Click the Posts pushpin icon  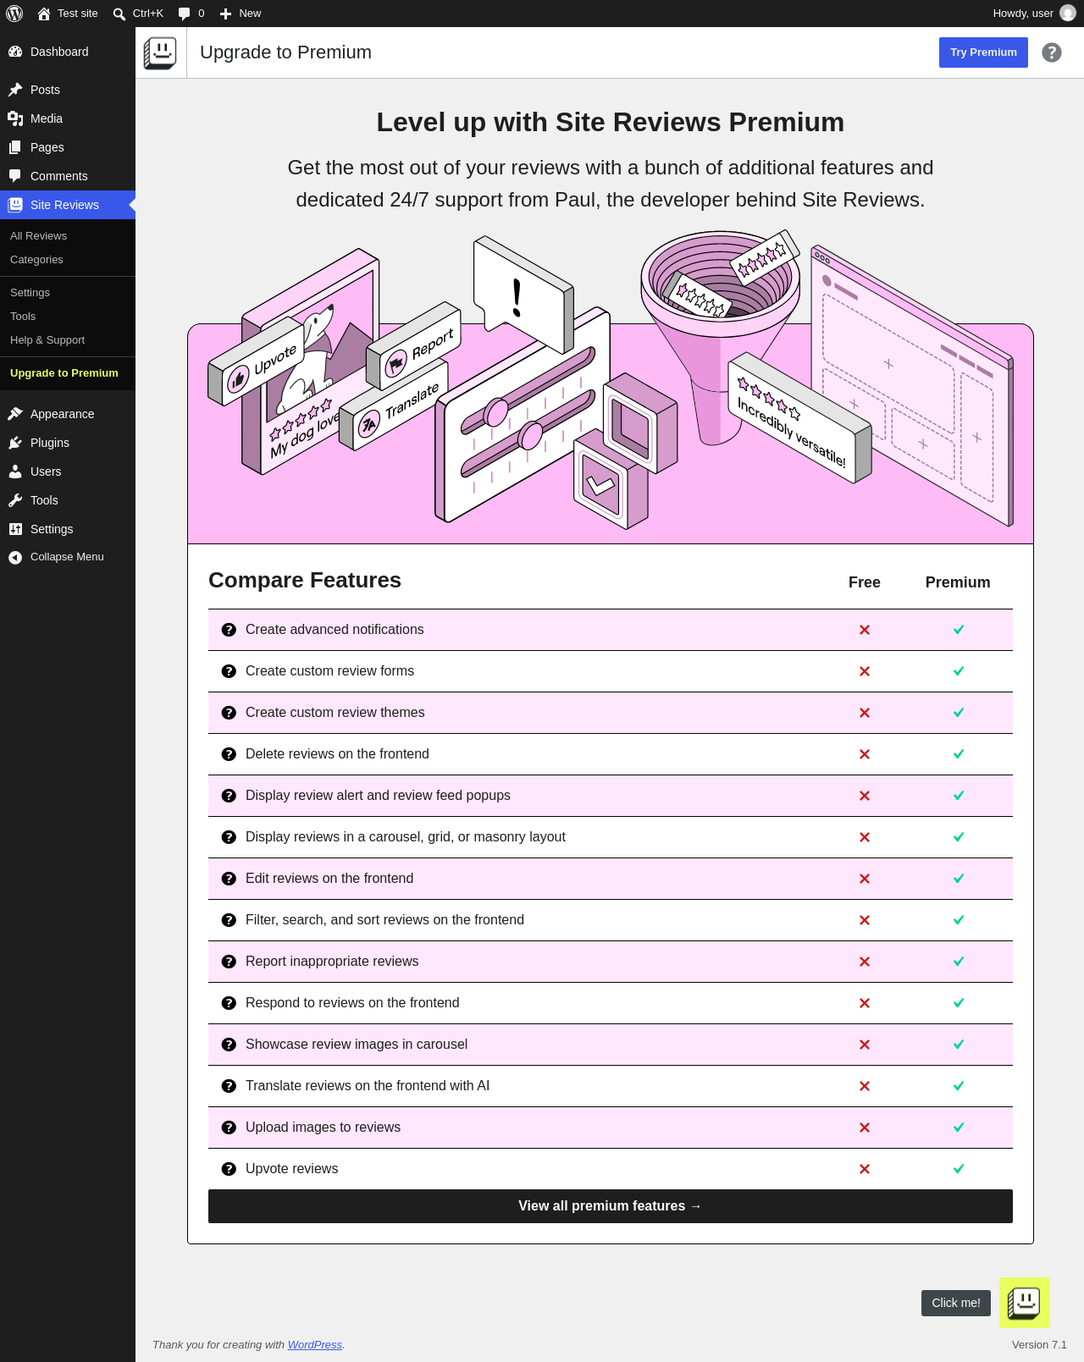click(x=15, y=90)
